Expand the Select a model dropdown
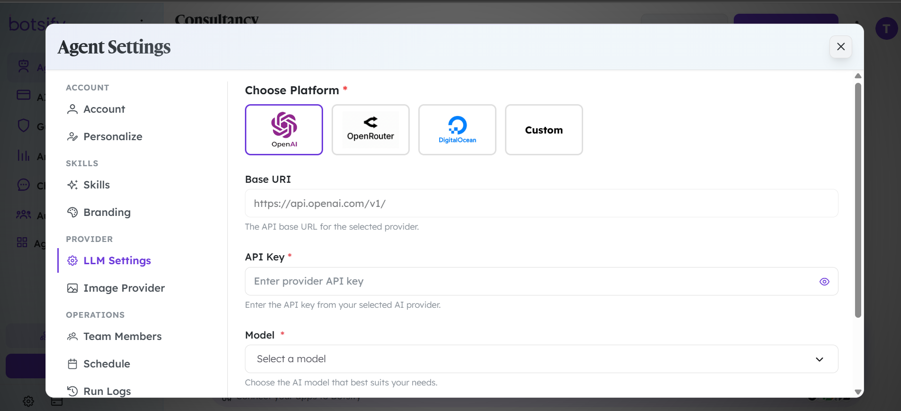Screen dimensions: 901x411 click(x=541, y=359)
